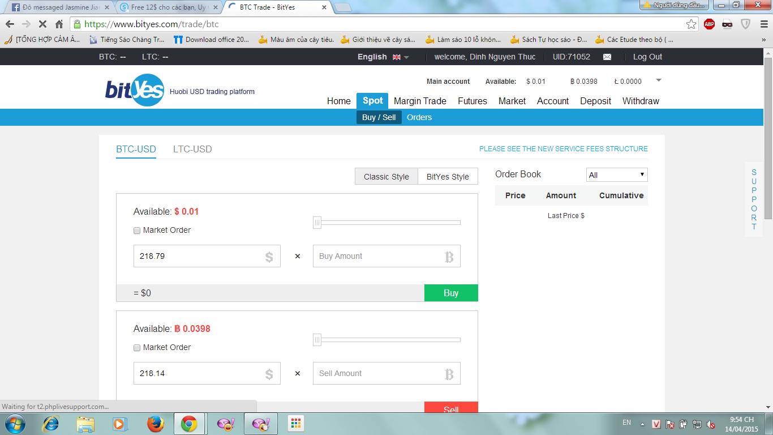Enable Market Order for buying

(137, 231)
